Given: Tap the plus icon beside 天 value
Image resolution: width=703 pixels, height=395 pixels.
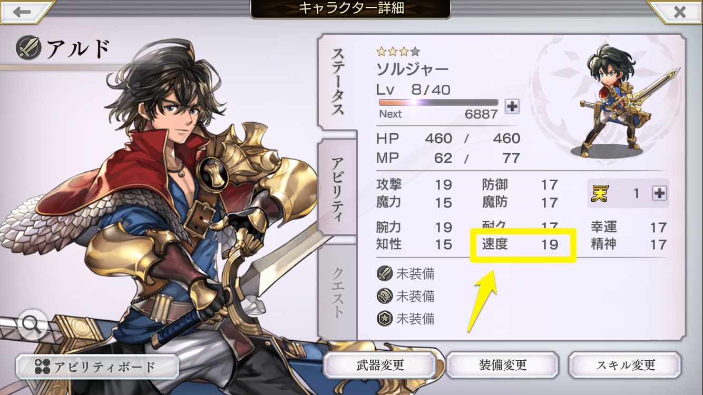Looking at the screenshot, I should click(x=659, y=193).
